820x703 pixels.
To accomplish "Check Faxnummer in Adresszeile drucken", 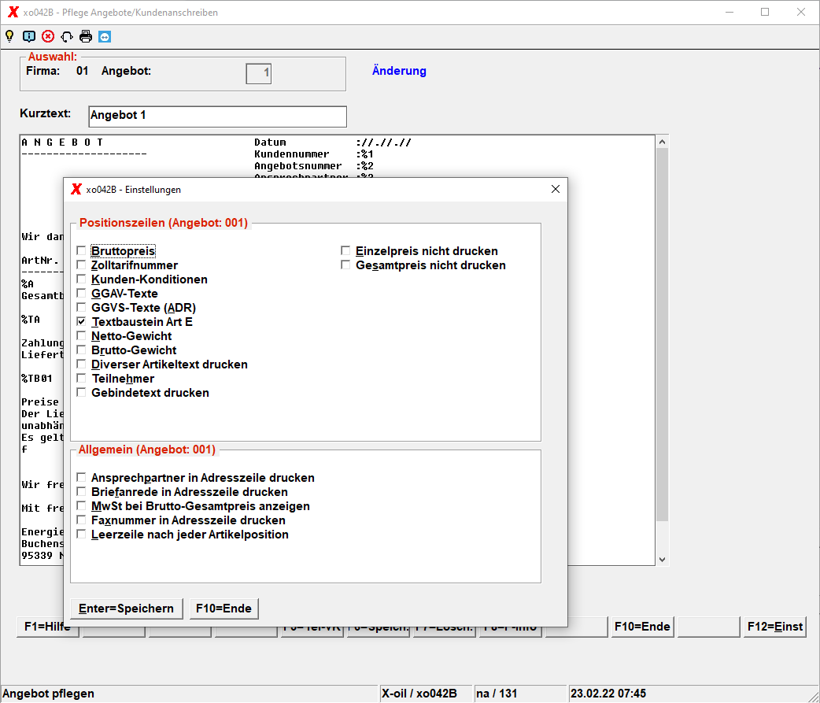I will point(81,520).
